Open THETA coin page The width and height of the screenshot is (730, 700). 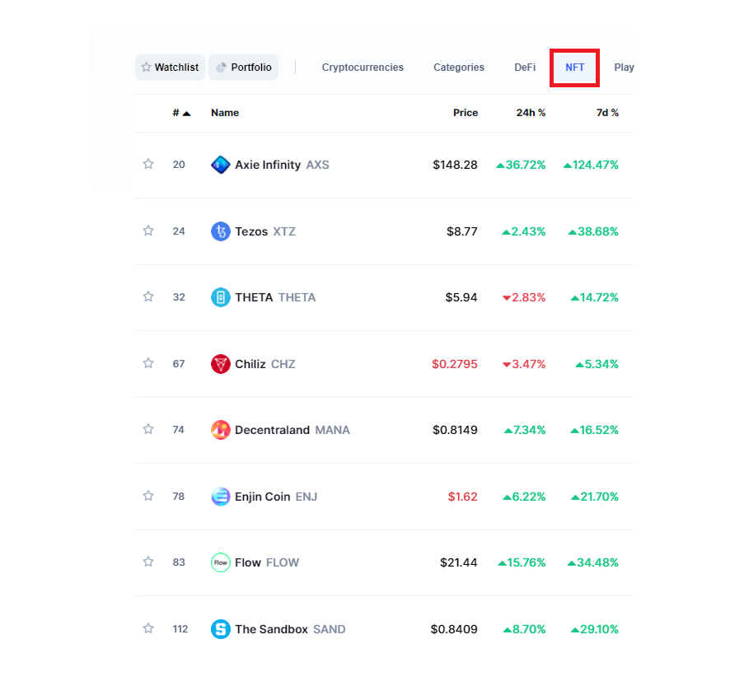click(x=275, y=297)
